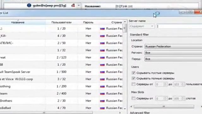The width and height of the screenshot is (202, 114).
Task: Click left arrow of filter panel scrollbar
Action: click(131, 106)
